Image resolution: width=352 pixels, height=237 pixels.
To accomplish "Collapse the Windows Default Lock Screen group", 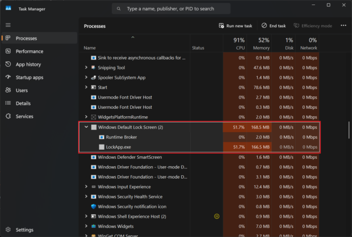I will (x=86, y=127).
